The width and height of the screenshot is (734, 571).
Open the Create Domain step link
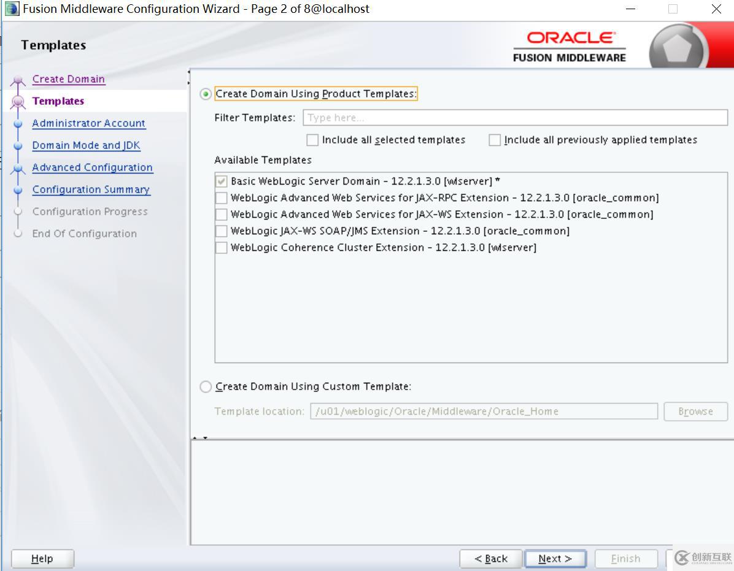click(x=68, y=79)
